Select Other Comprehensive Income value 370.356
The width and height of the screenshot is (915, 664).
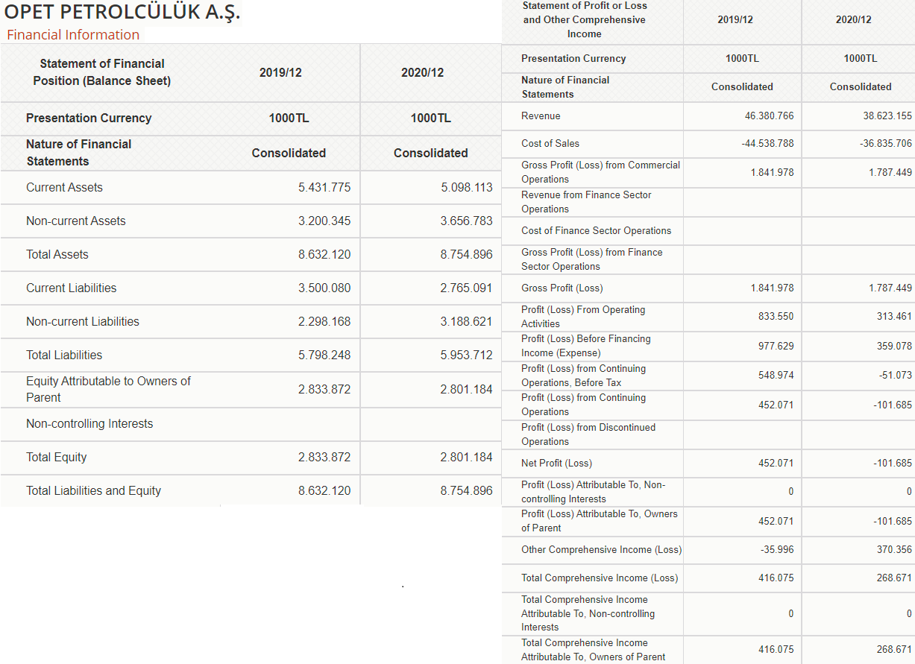point(895,549)
